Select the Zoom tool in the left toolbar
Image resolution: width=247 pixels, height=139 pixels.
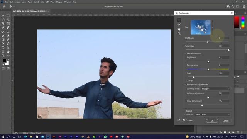tap(3, 56)
